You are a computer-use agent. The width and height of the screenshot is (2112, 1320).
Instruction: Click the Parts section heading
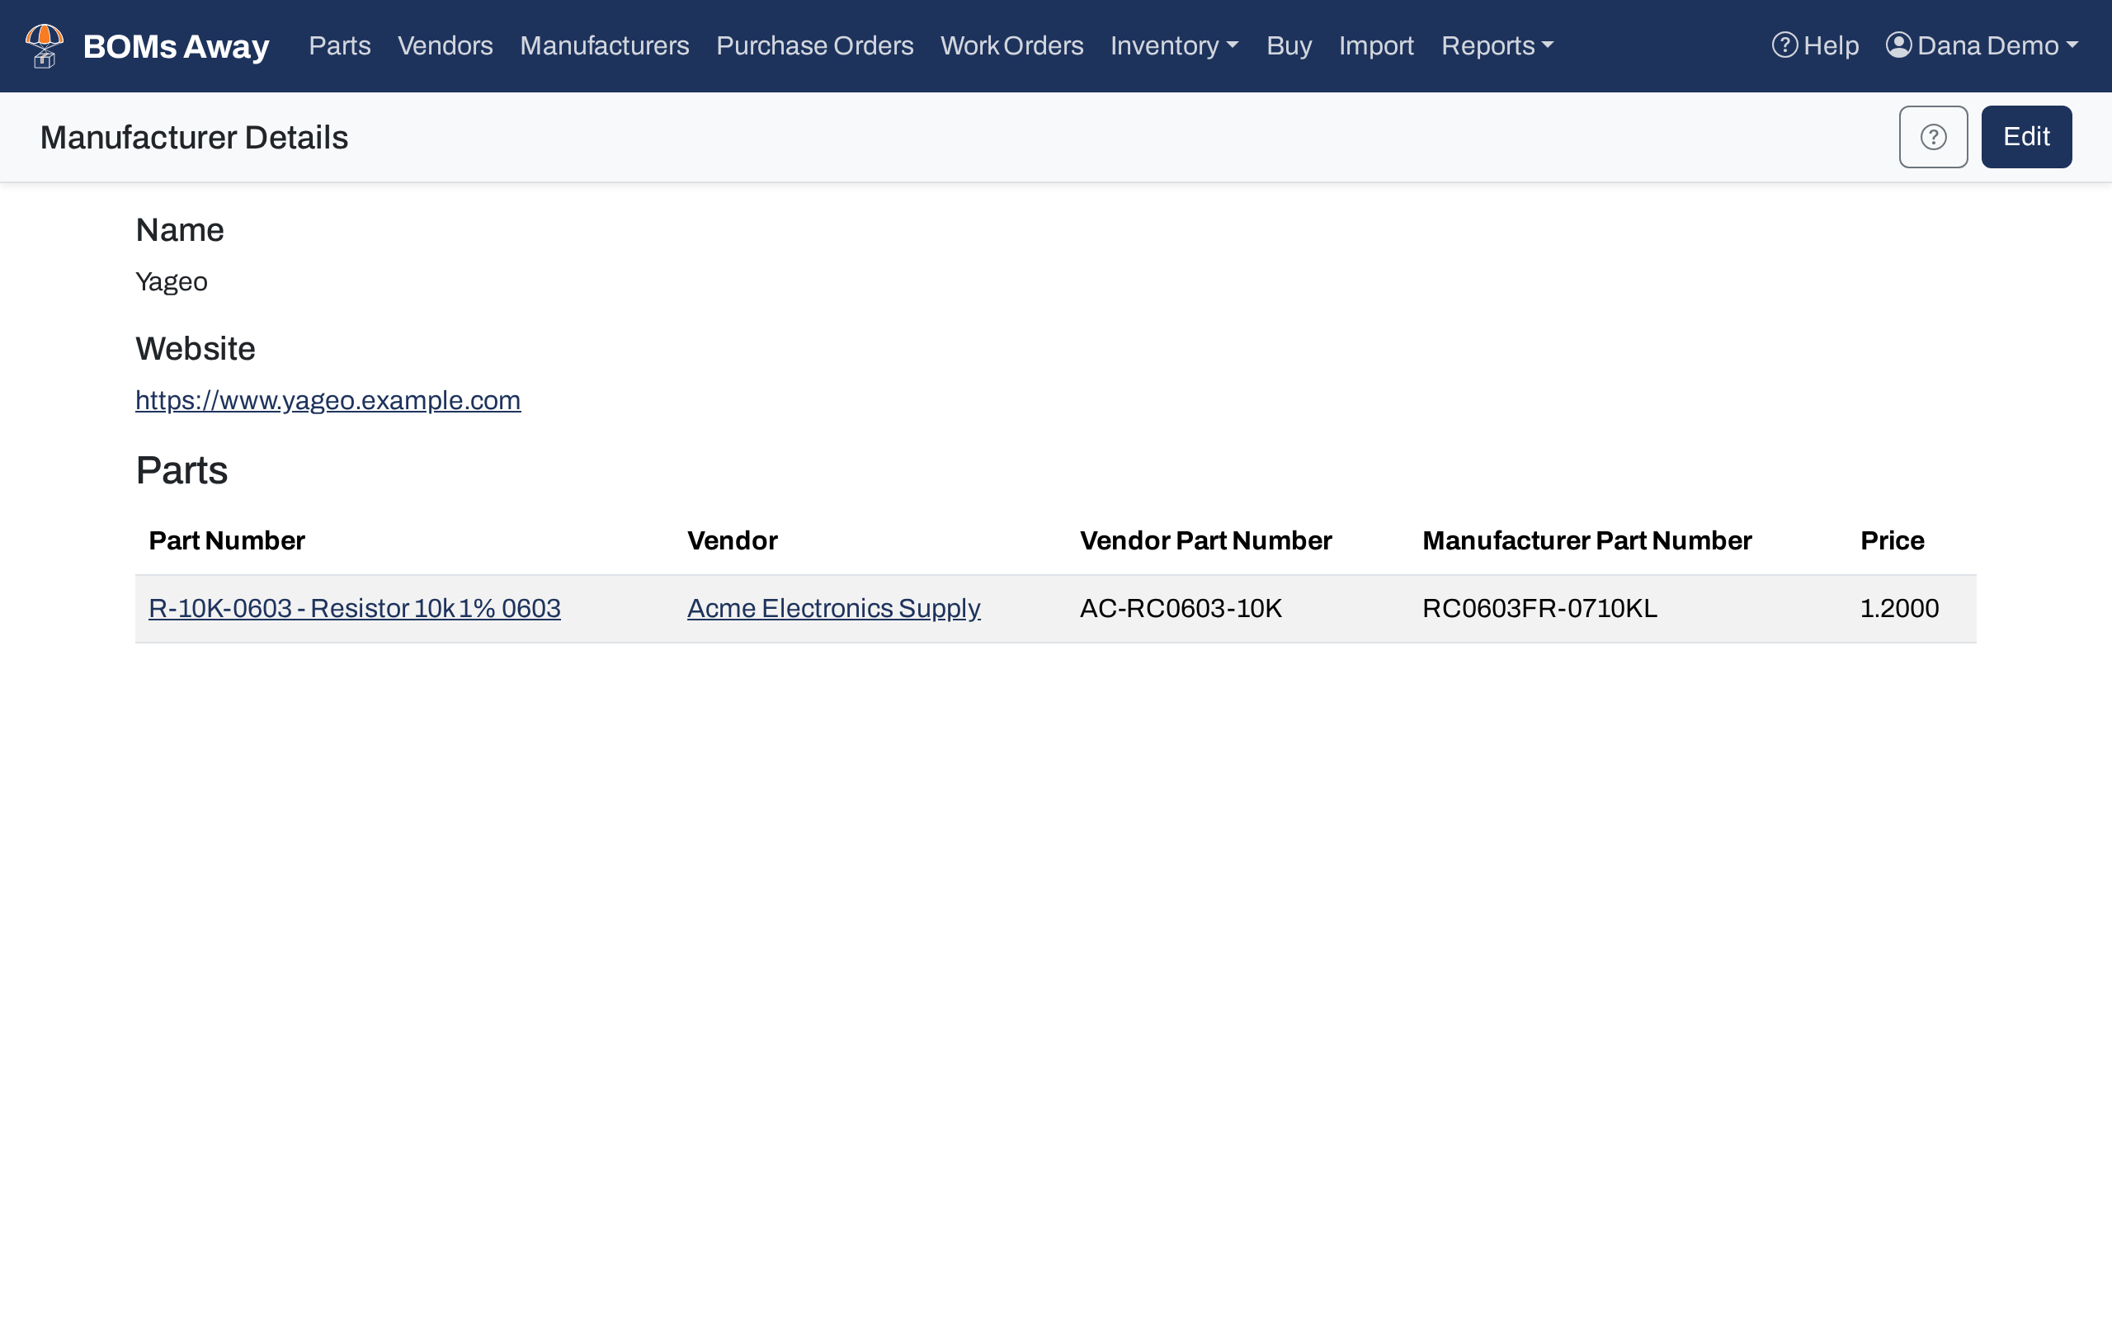(x=181, y=470)
